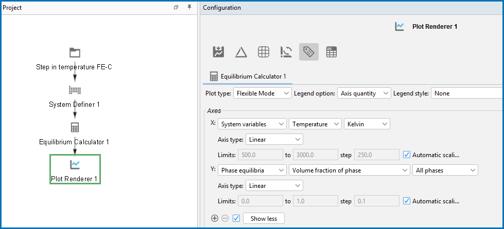Image resolution: width=504 pixels, height=229 pixels.
Task: Click the switch axes icon
Action: click(x=286, y=52)
